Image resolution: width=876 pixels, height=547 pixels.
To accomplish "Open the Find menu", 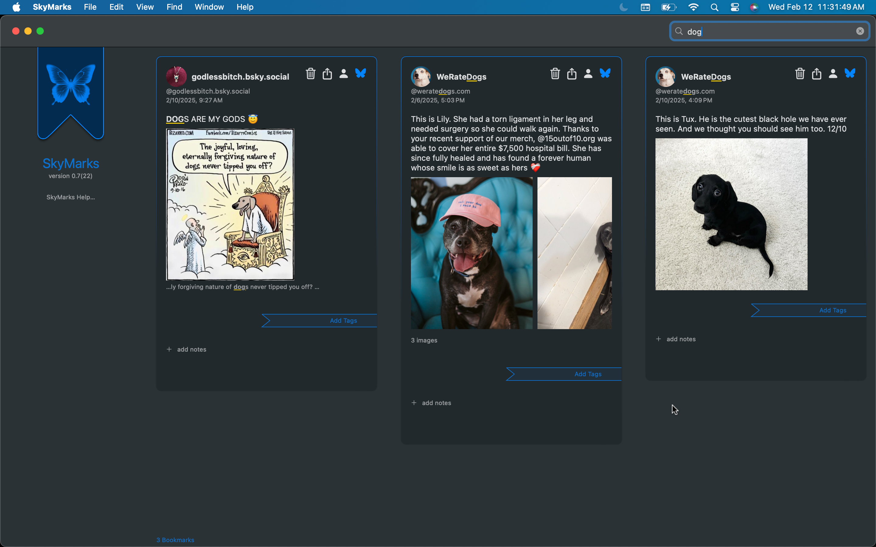I will pos(174,7).
